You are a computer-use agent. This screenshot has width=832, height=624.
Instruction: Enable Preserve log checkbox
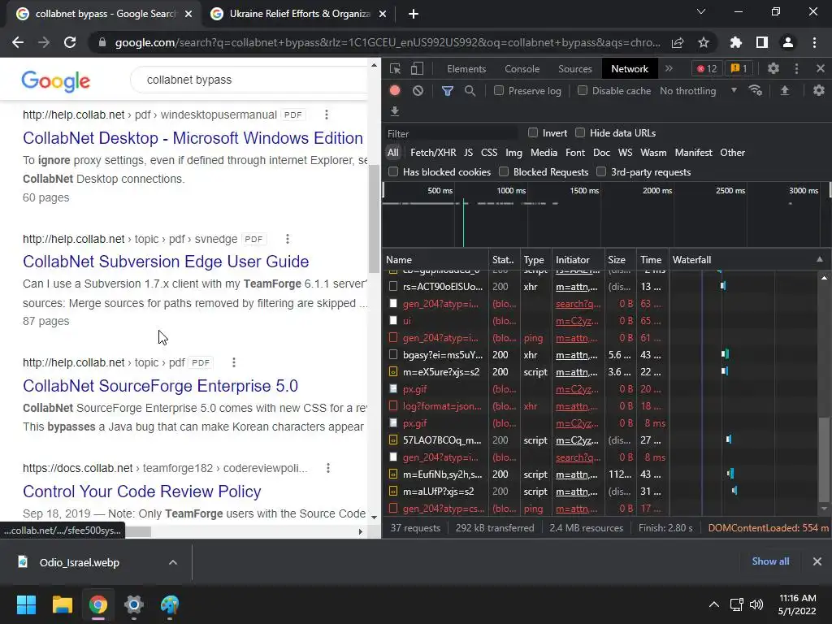pyautogui.click(x=499, y=91)
